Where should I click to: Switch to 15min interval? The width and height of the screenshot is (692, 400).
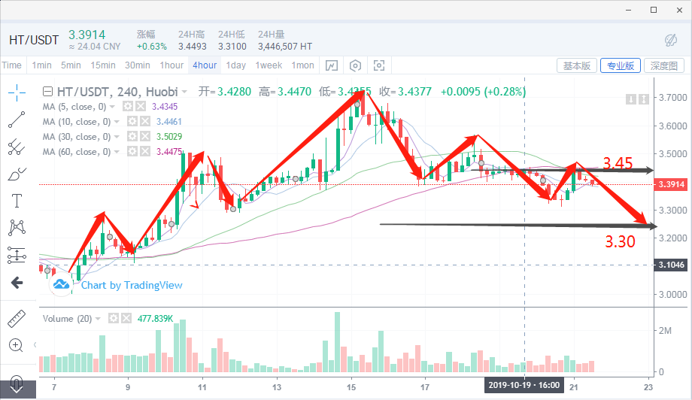coord(103,65)
